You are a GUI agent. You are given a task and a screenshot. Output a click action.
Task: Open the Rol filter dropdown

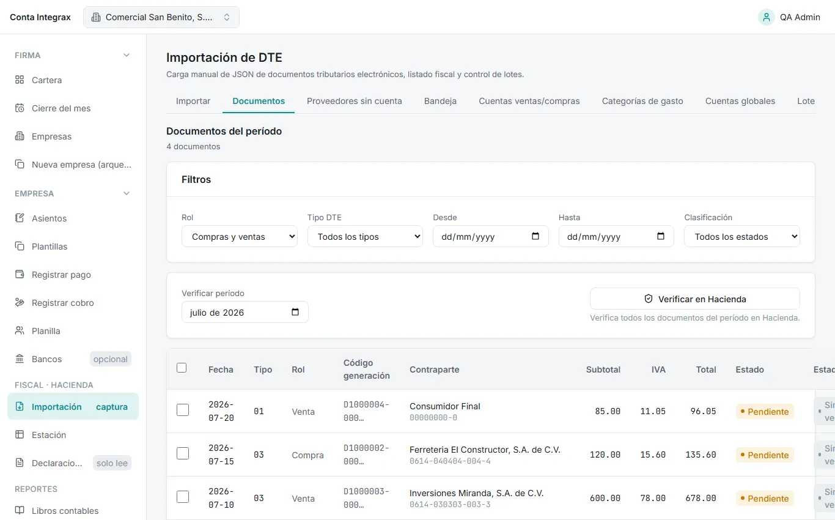click(x=240, y=236)
